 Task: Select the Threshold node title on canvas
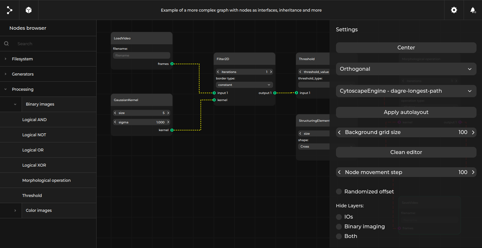pyautogui.click(x=307, y=59)
